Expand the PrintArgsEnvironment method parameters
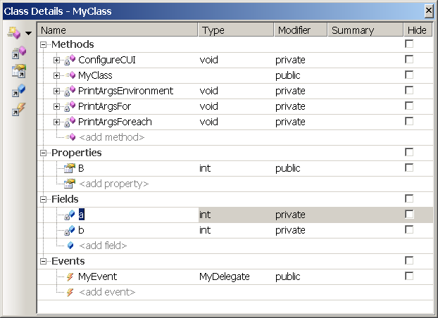The image size is (438, 318). click(56, 91)
